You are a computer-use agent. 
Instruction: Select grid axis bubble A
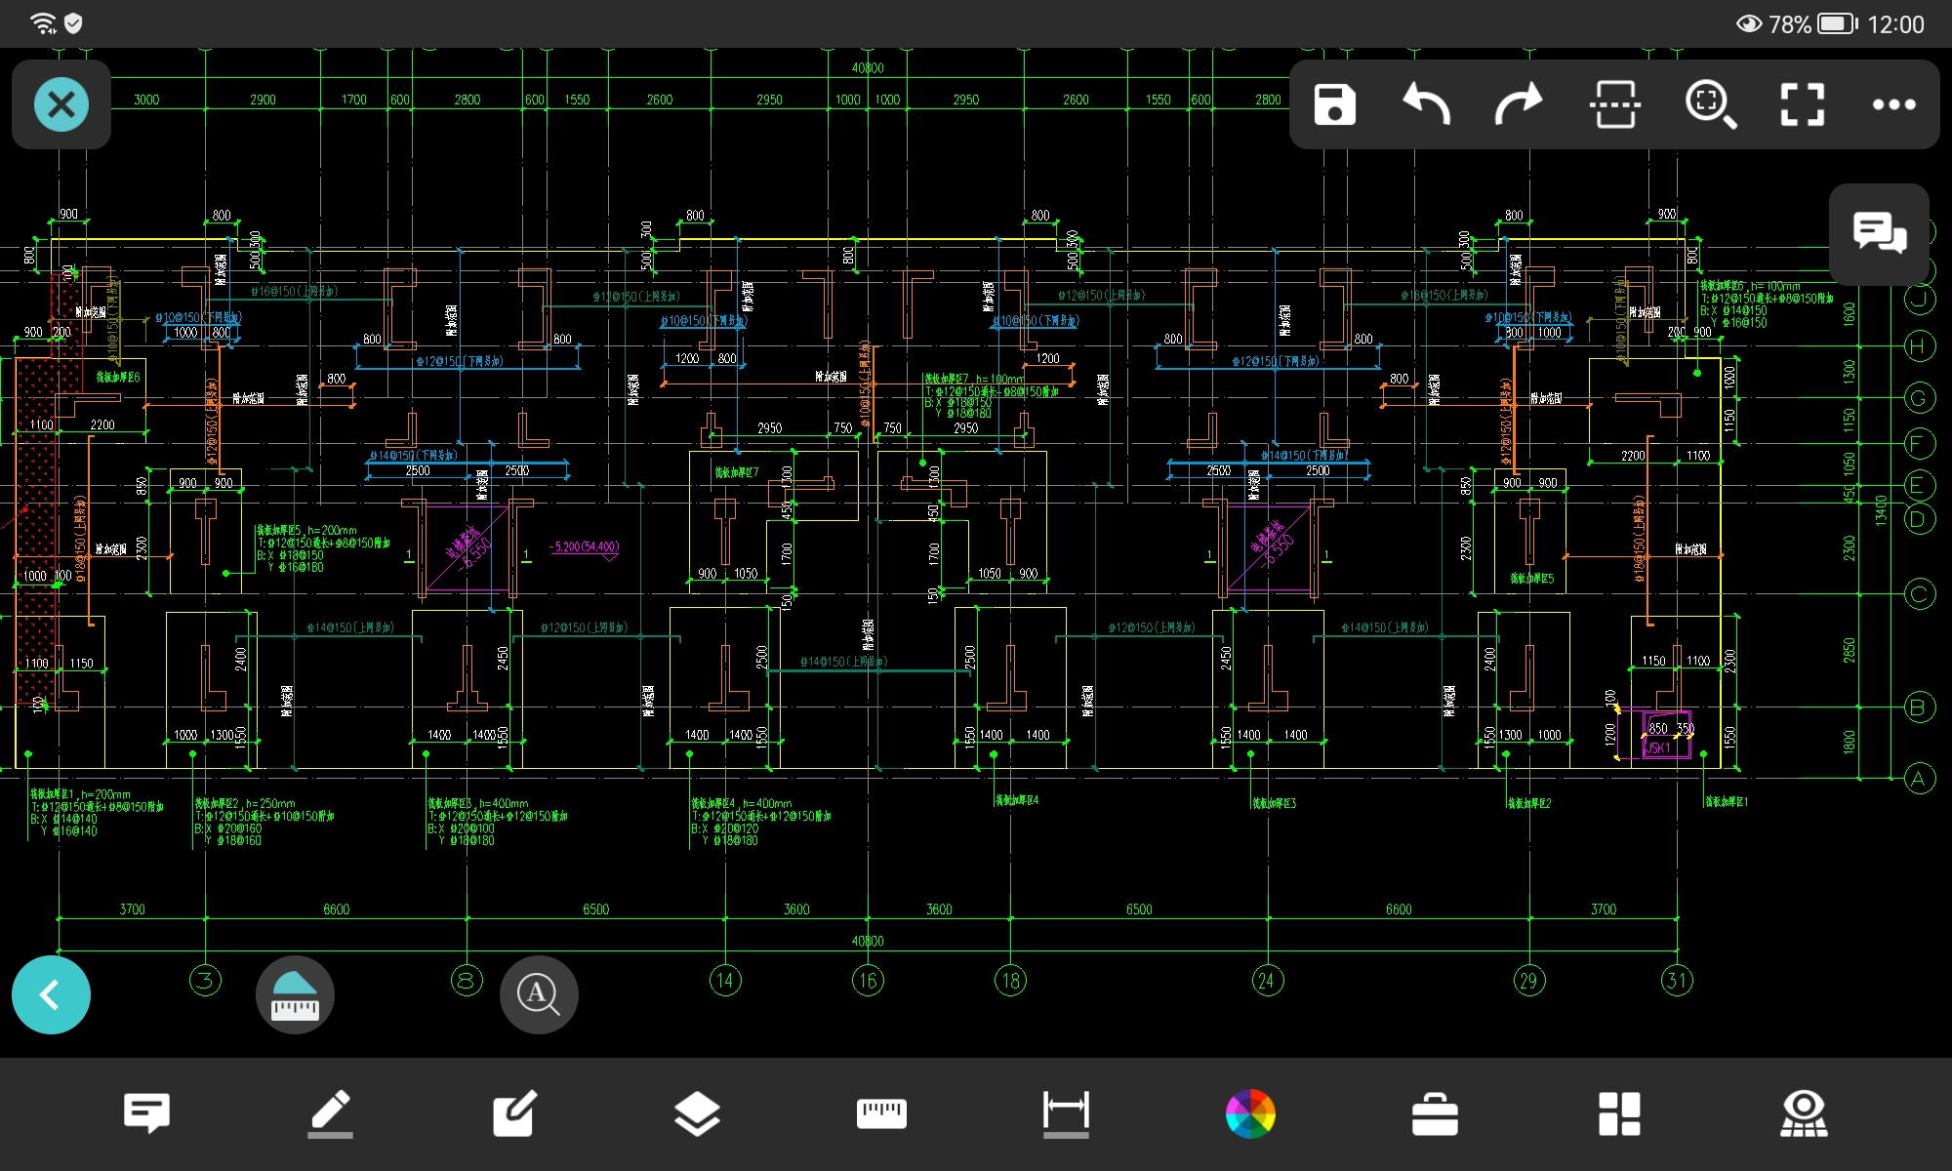(1920, 778)
